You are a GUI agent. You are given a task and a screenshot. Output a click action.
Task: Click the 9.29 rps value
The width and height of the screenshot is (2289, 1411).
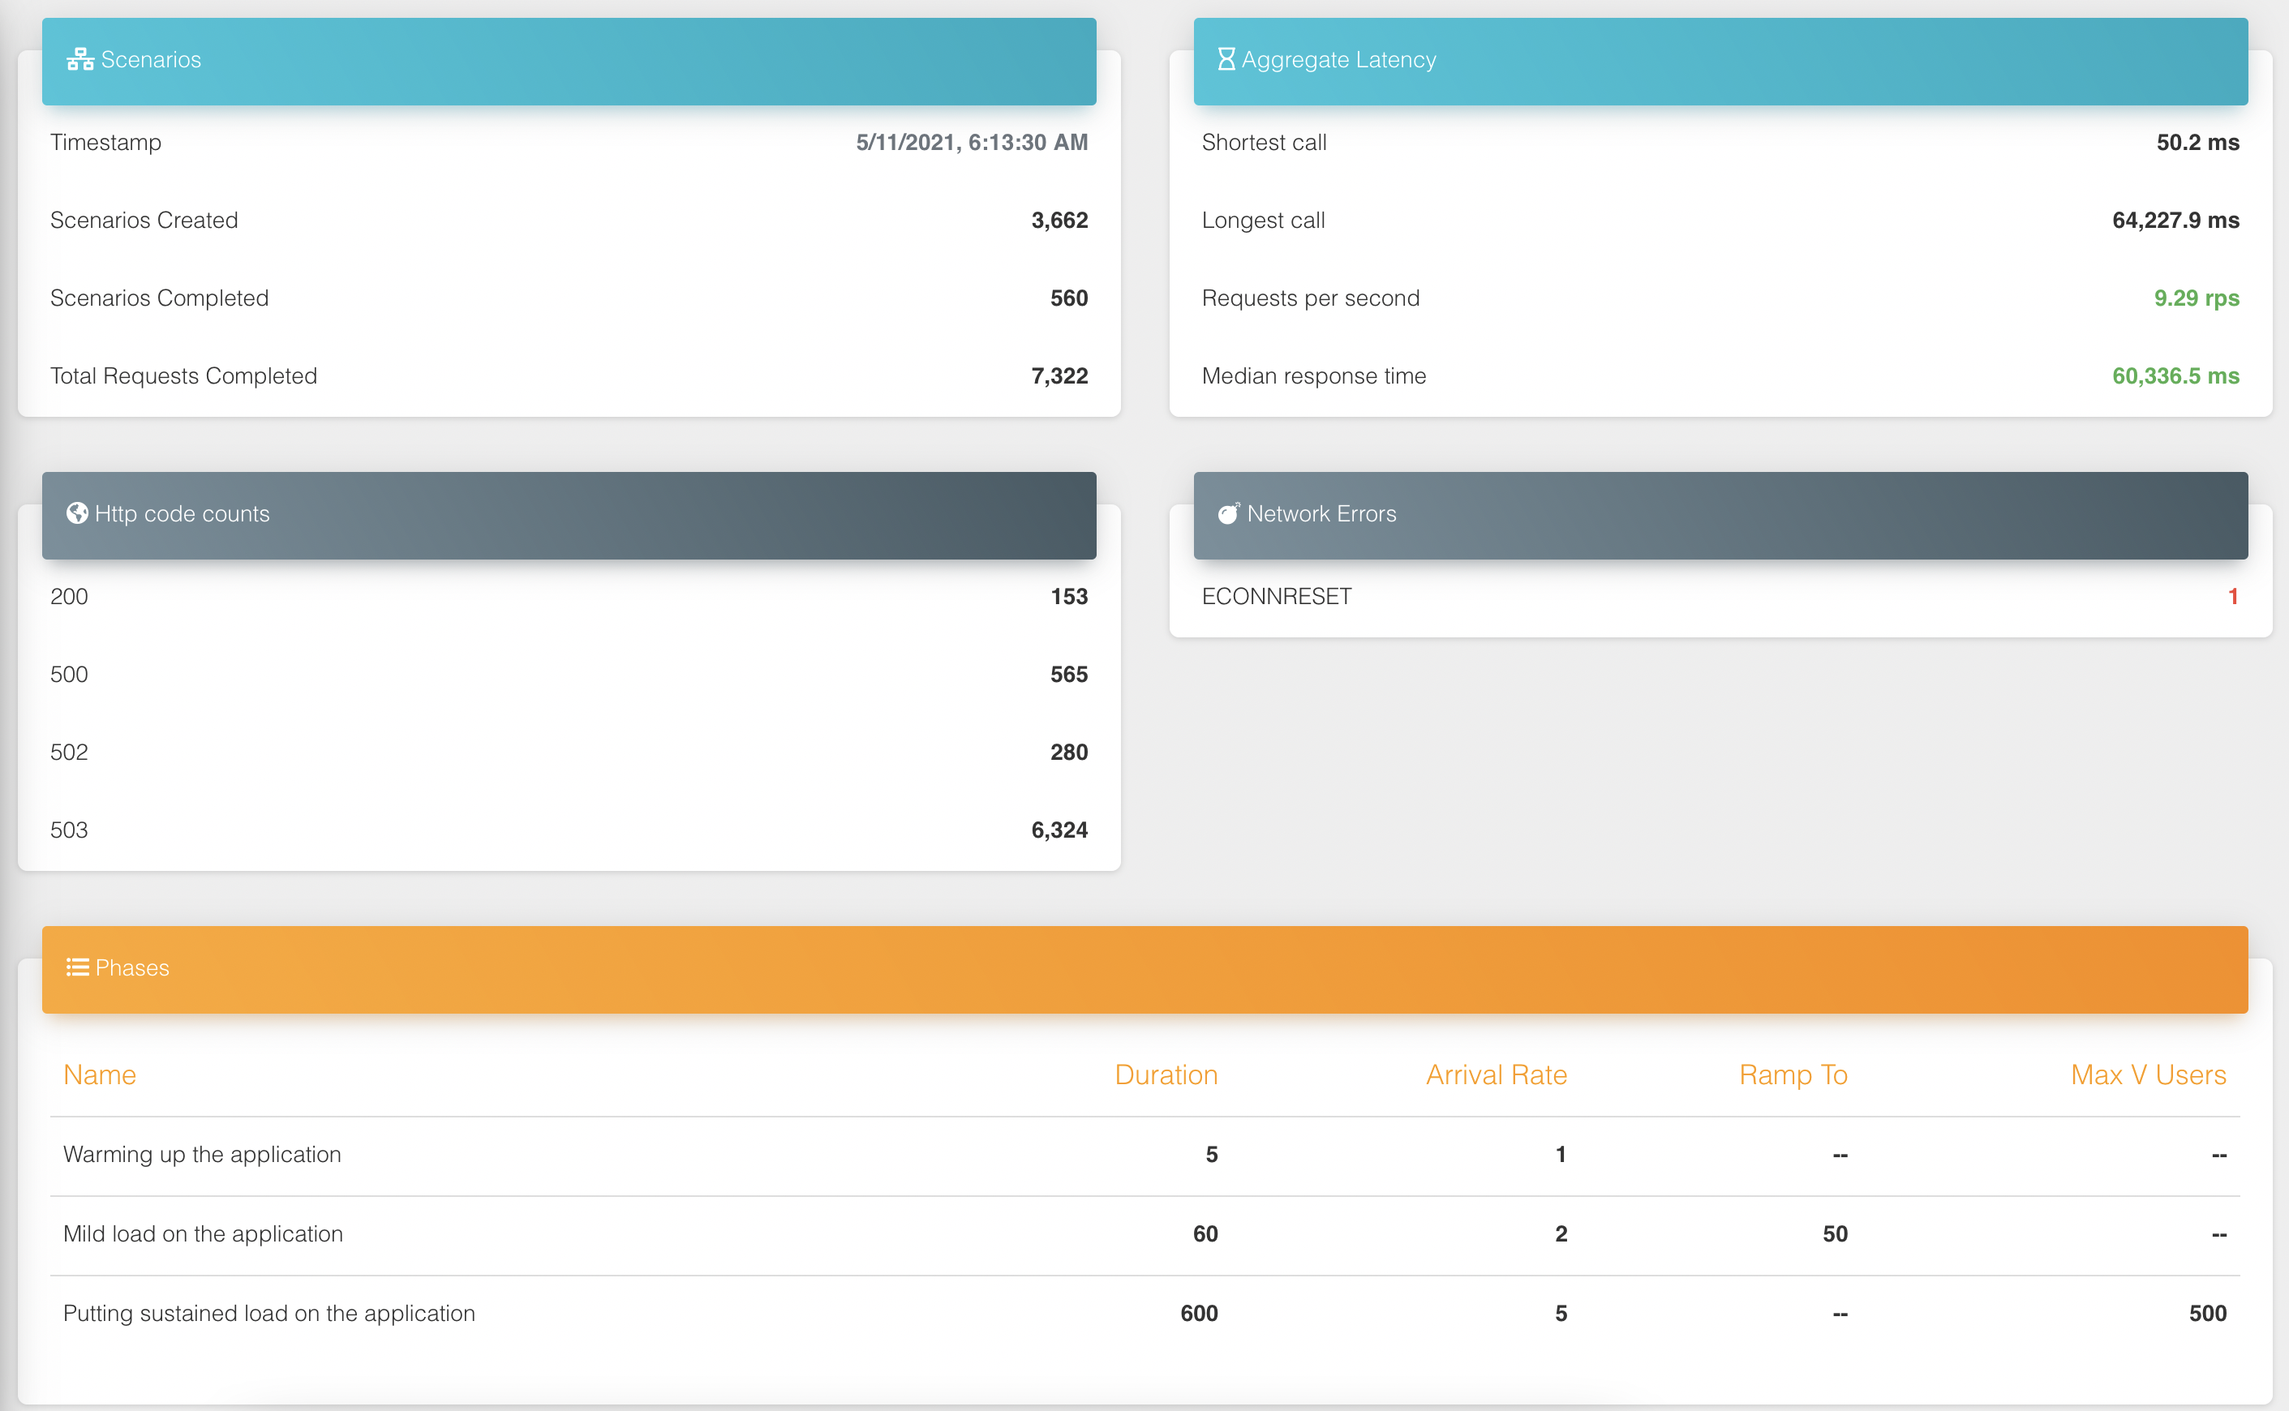point(2196,298)
